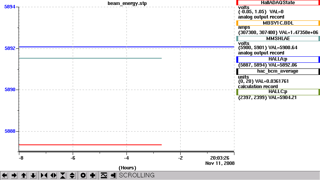Screen dimensions: 320x180
Task: Pan the plot left with left-arrow button
Action: click(x=5, y=175)
